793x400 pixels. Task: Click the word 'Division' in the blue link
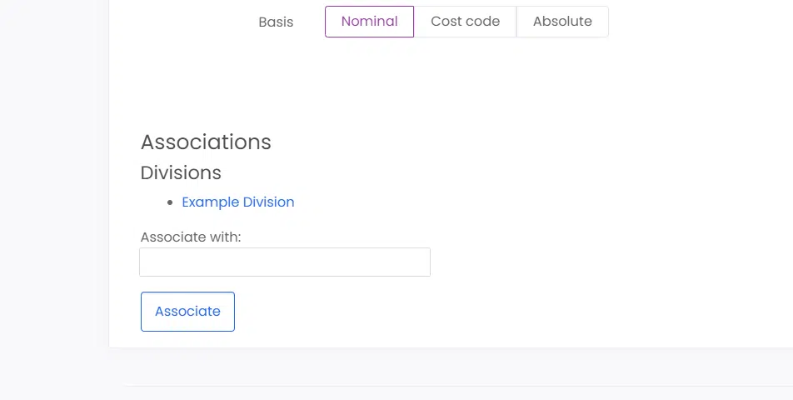coord(268,202)
